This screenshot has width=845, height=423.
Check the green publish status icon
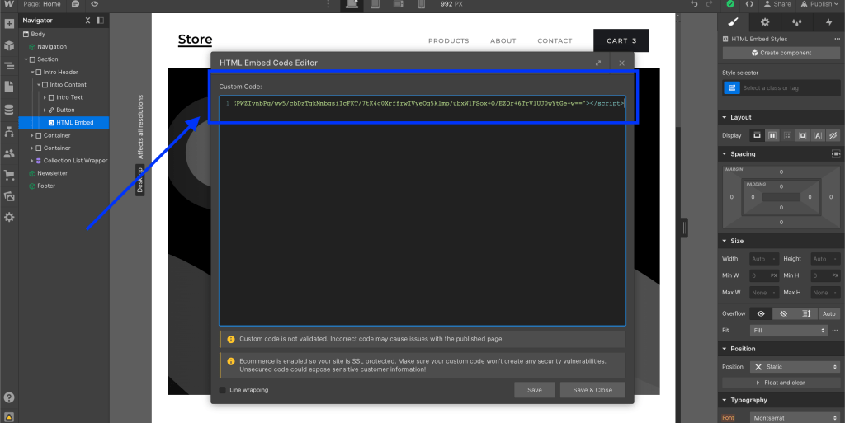pyautogui.click(x=730, y=4)
